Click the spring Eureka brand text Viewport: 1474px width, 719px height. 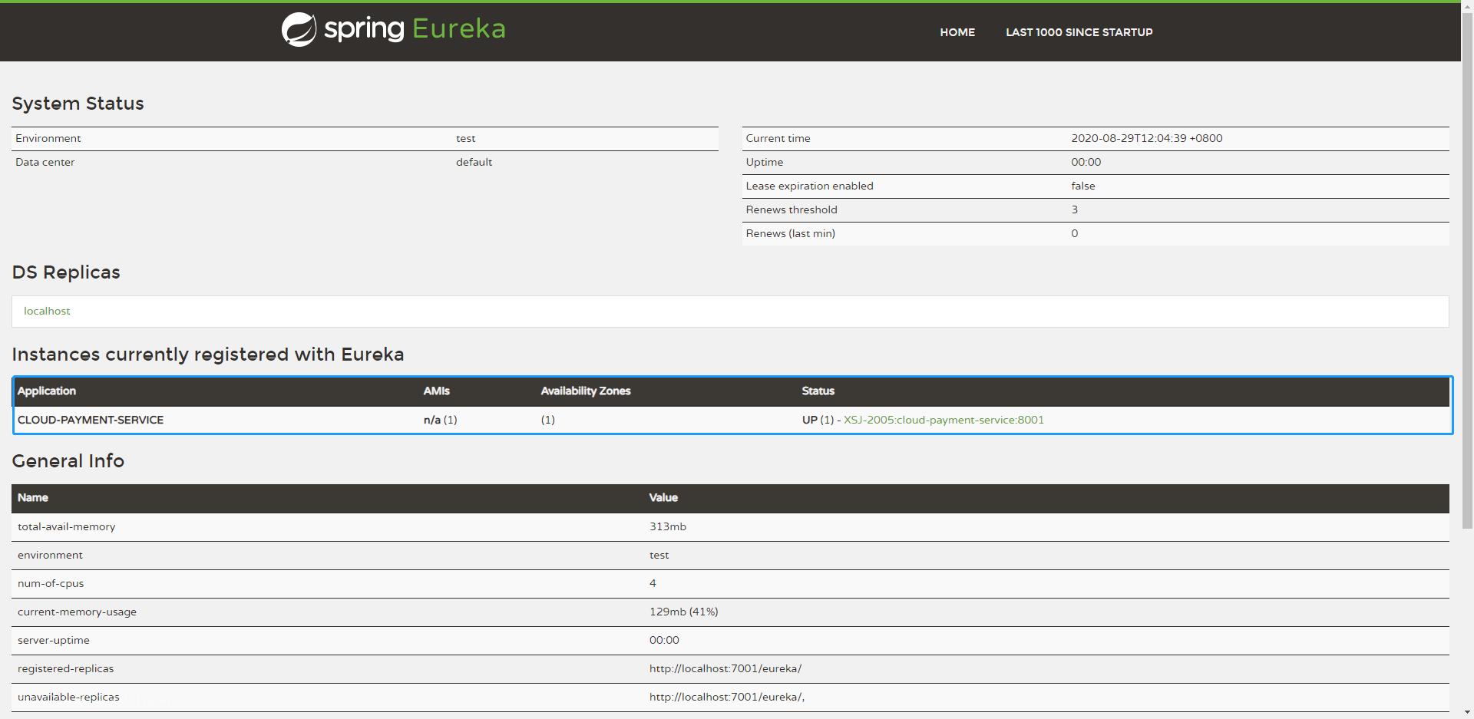pos(415,29)
